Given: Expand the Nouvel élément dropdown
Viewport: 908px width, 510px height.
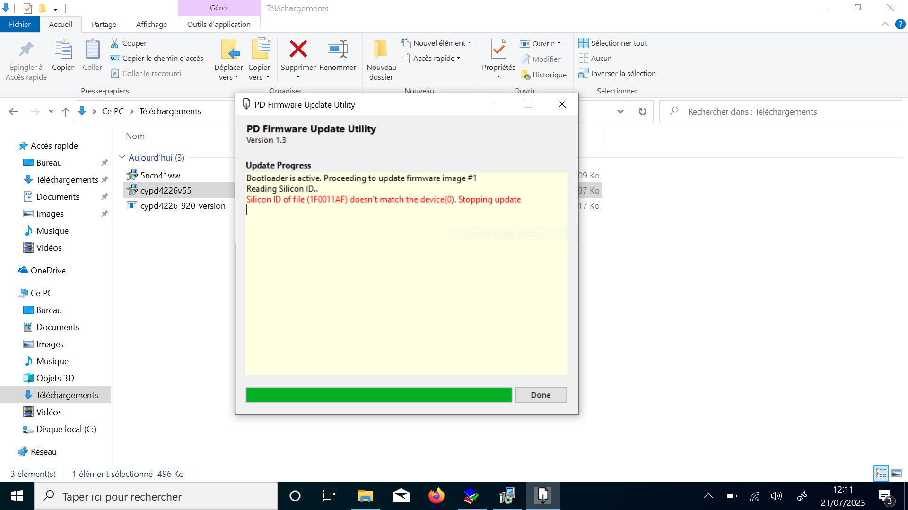Looking at the screenshot, I should pyautogui.click(x=469, y=43).
